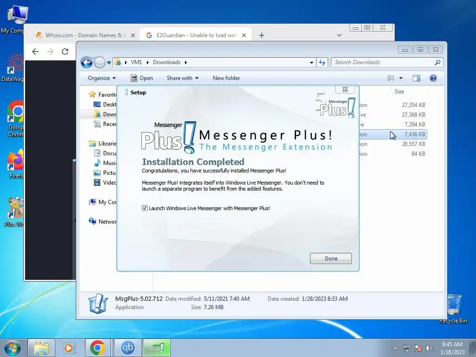The image size is (476, 357).
Task: Open a new Chrome tab
Action: pos(261,35)
